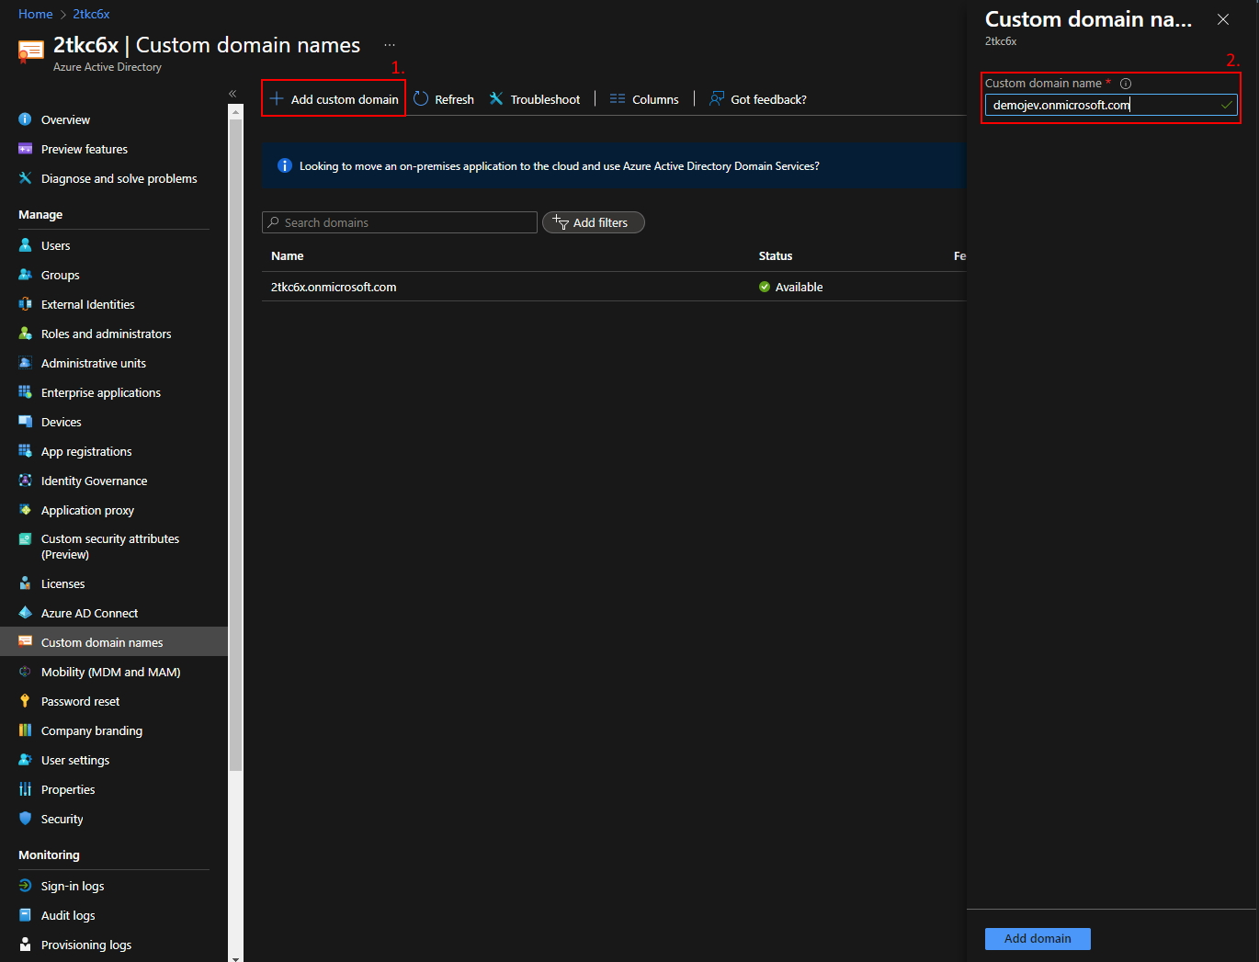The height and width of the screenshot is (962, 1259).
Task: Click the Groups icon in sidebar
Action: [x=25, y=275]
